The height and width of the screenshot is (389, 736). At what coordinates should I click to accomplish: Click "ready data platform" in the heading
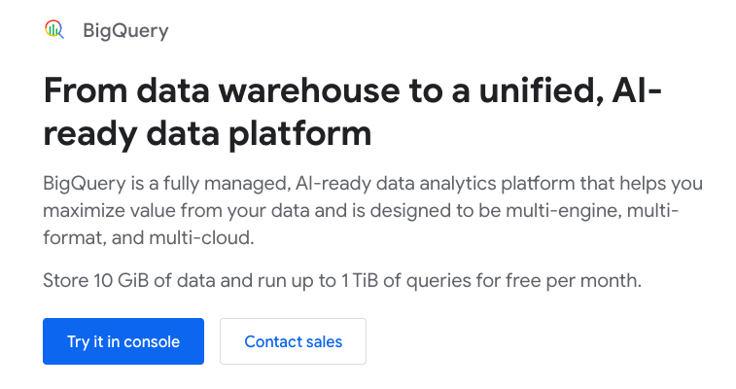pyautogui.click(x=207, y=134)
